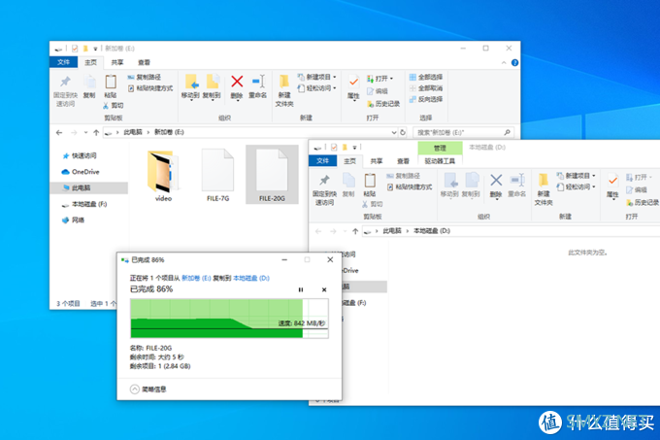Click the Delete X icon in D: window ribbon
This screenshot has width=660, height=440.
496,181
